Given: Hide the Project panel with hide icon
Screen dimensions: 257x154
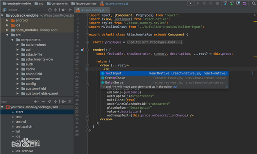Looking at the screenshot, I should pyautogui.click(x=70, y=10).
